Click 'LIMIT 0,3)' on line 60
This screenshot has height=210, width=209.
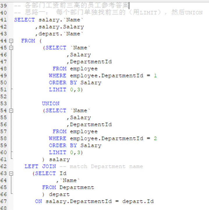click(66, 152)
